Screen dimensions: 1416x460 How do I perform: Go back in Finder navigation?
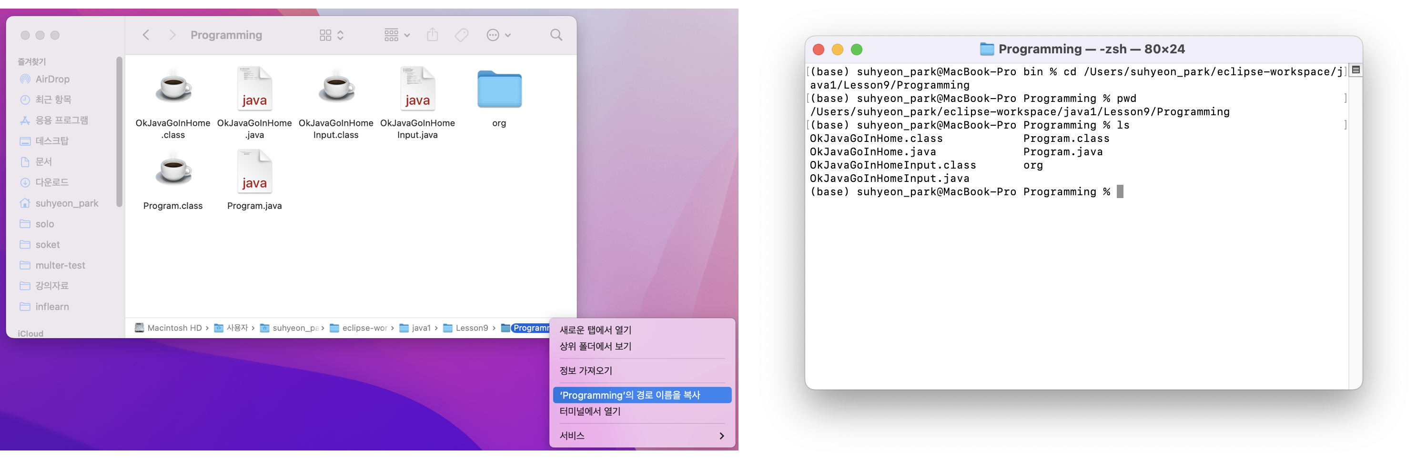146,35
